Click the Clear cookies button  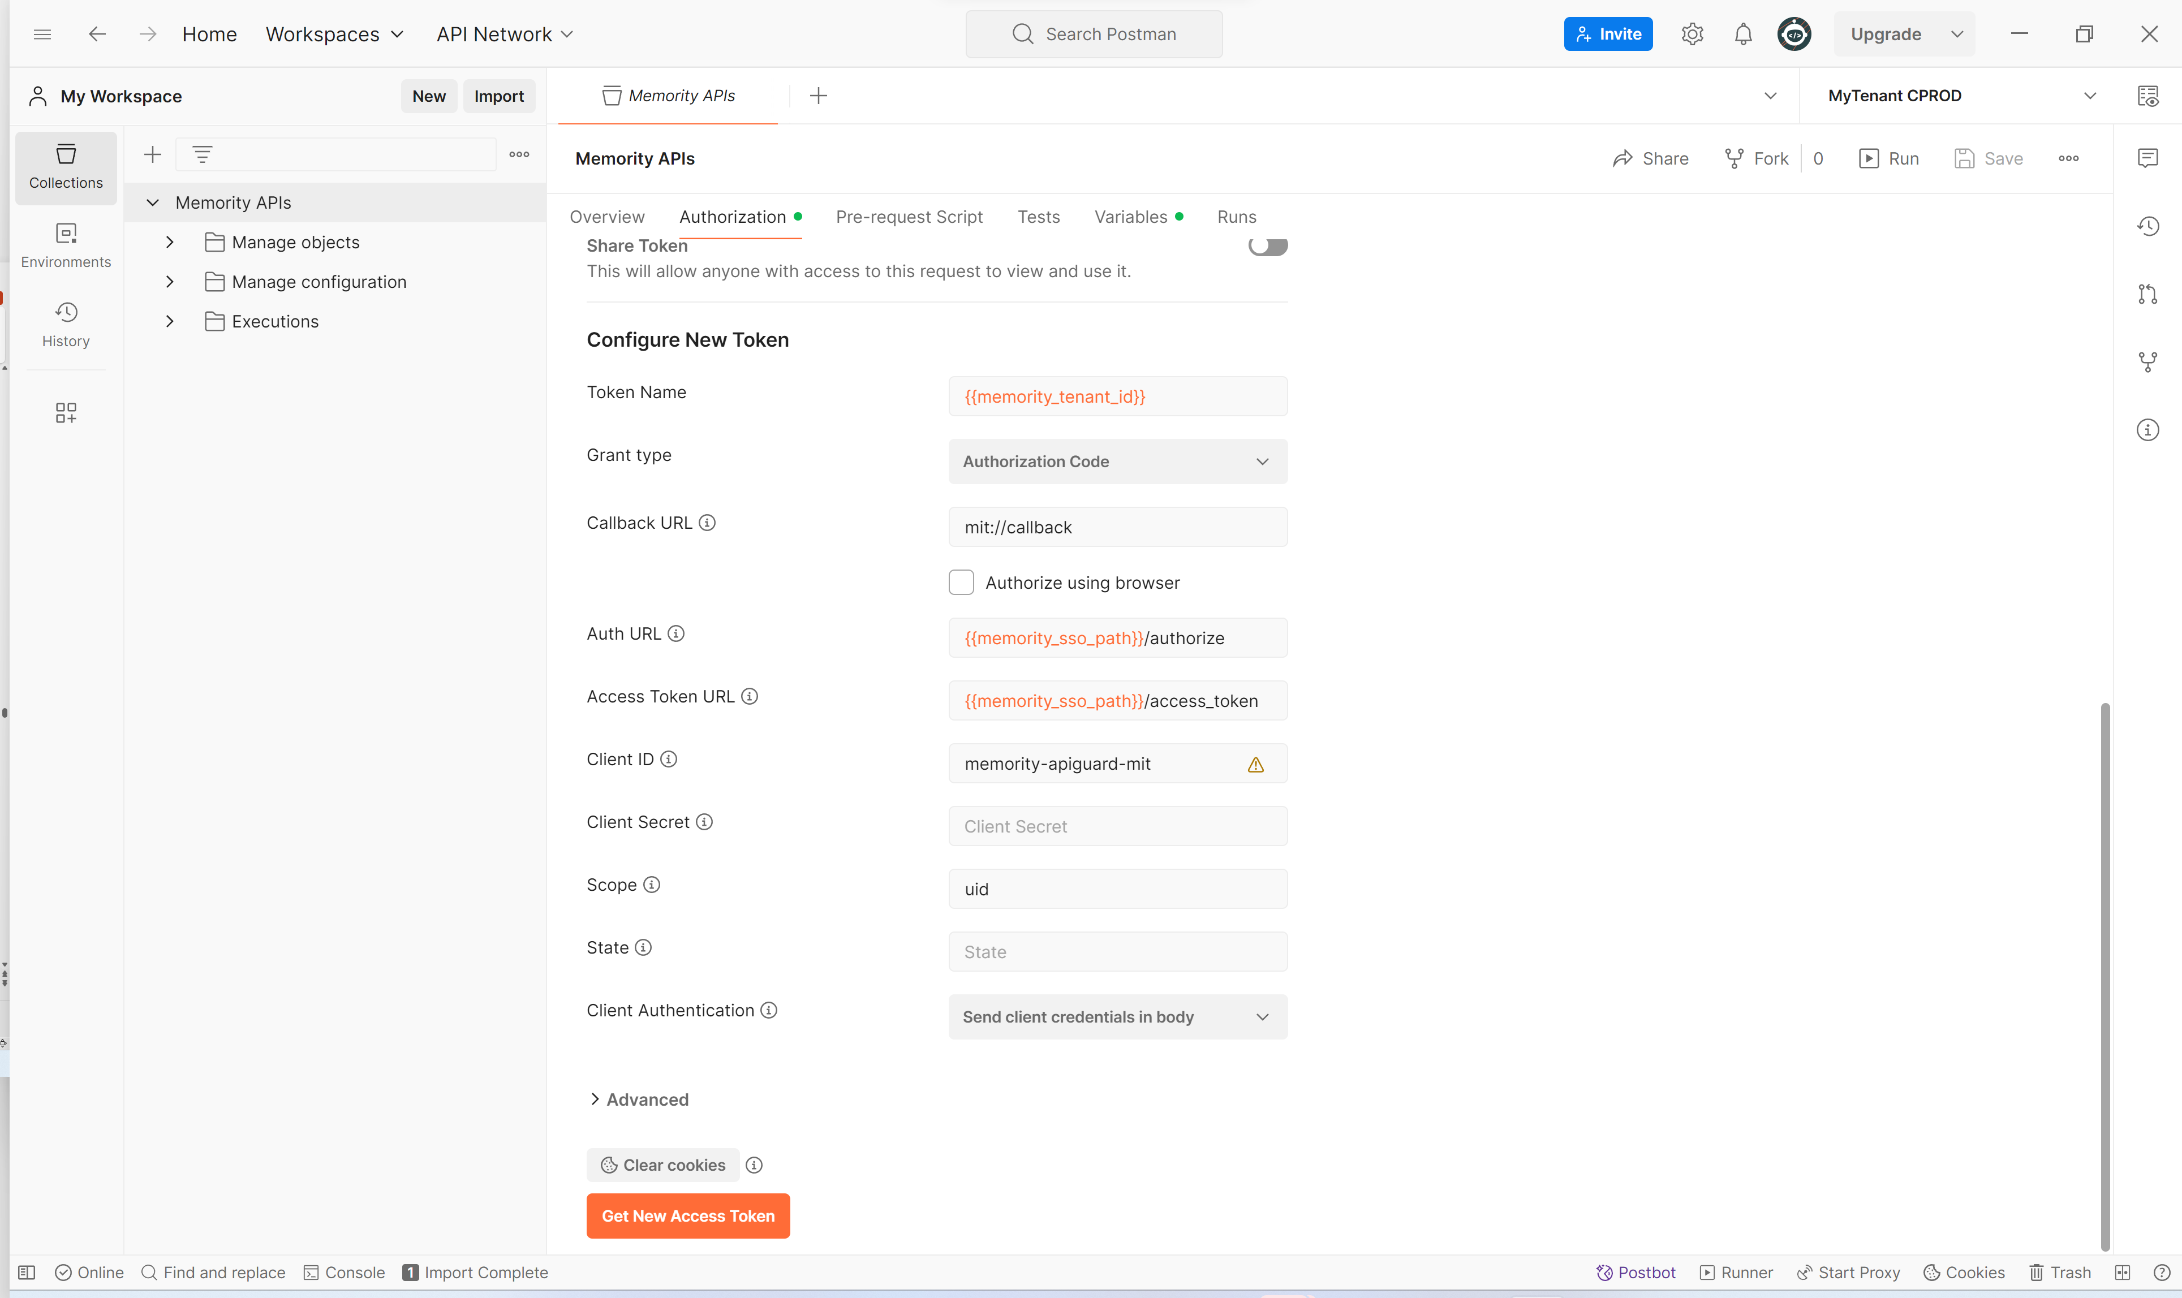[662, 1165]
